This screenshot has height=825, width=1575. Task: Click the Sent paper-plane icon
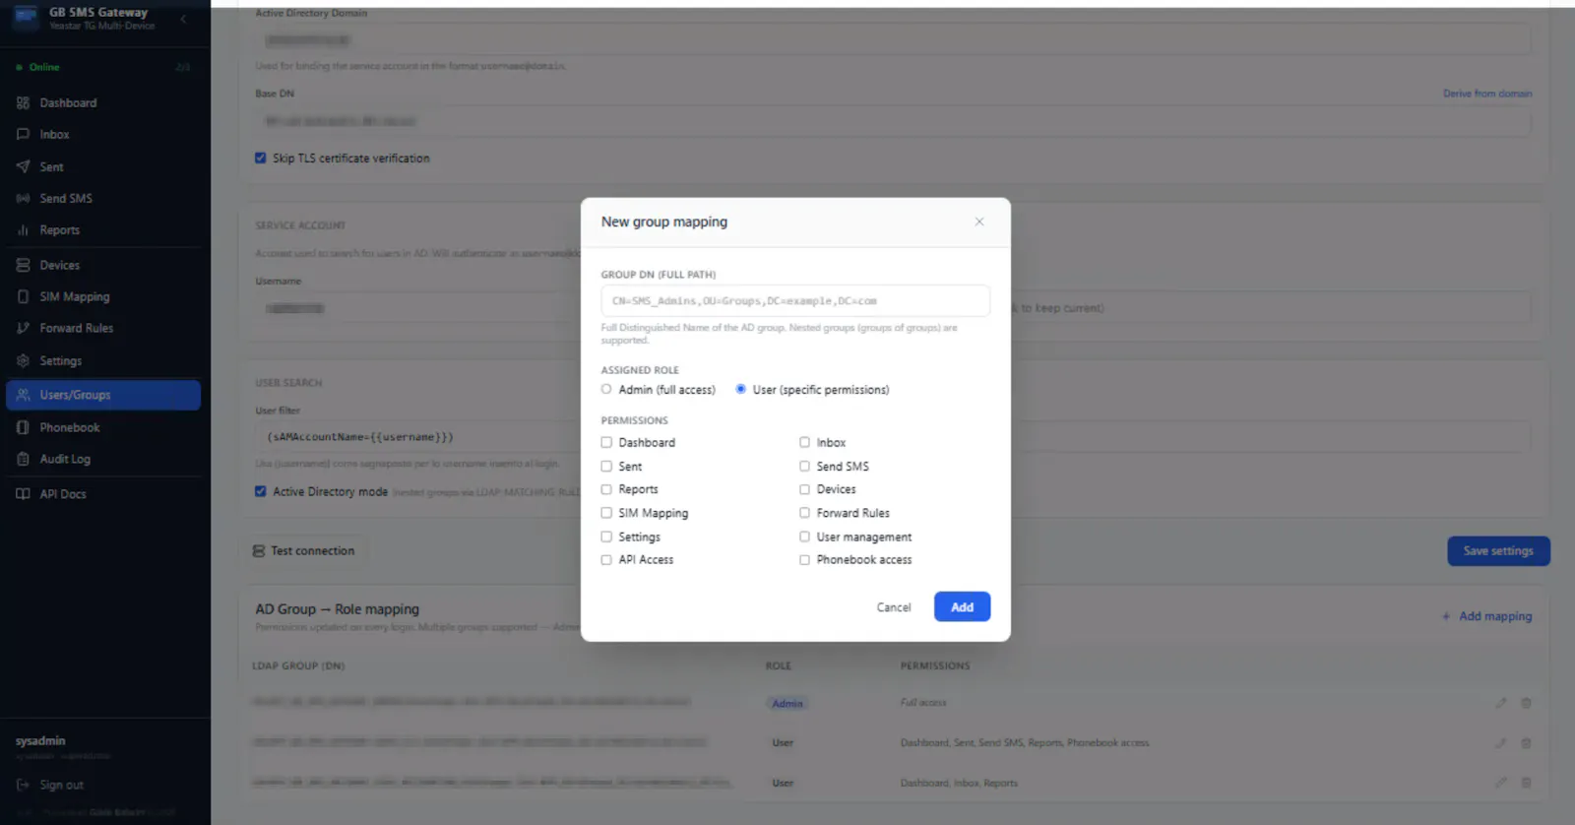click(23, 166)
